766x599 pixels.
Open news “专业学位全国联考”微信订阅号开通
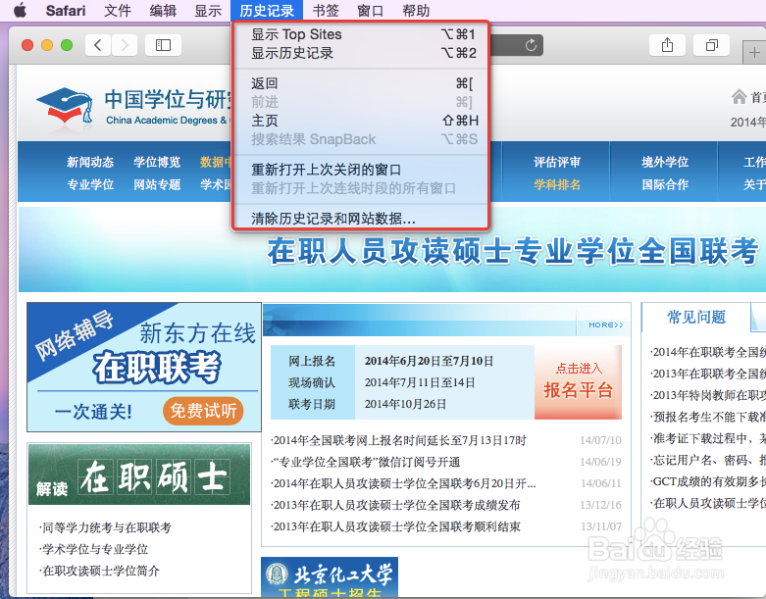pyautogui.click(x=366, y=462)
